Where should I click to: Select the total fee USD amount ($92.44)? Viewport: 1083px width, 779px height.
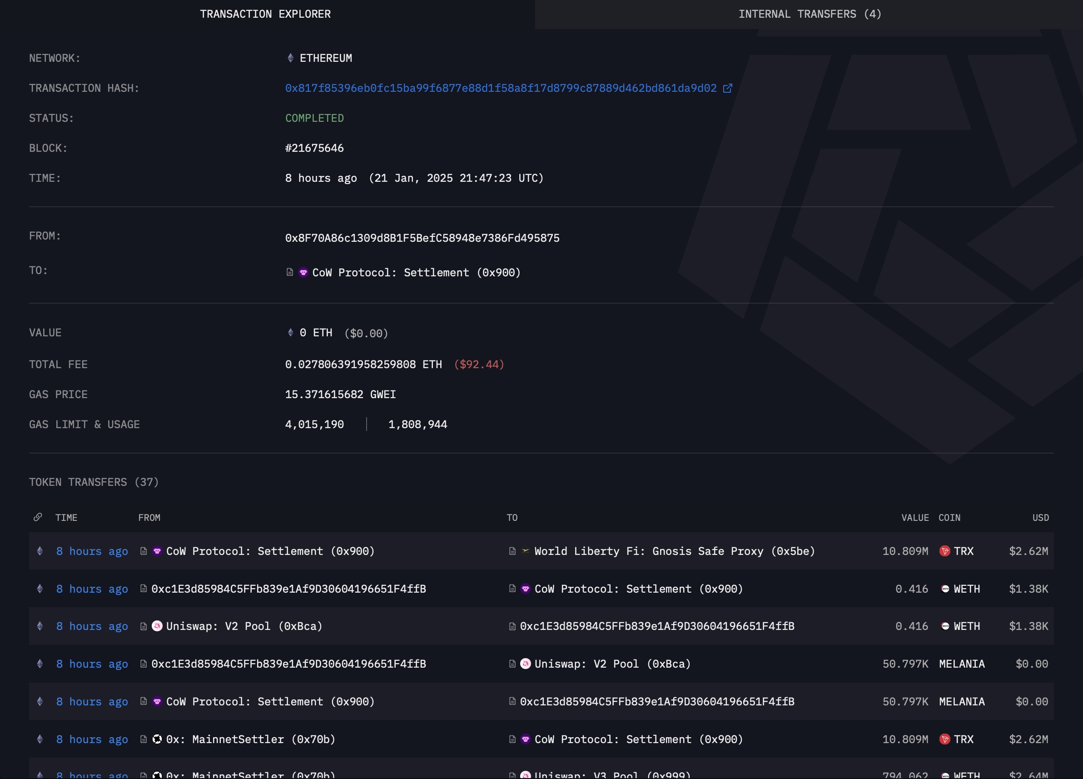point(479,365)
